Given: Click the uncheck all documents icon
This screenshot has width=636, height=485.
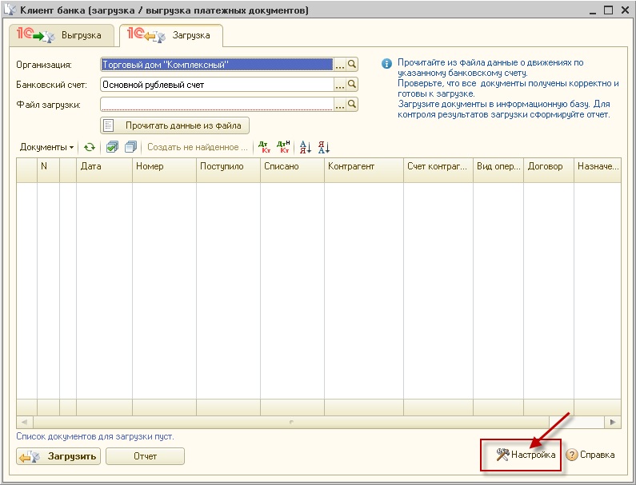Looking at the screenshot, I should (x=130, y=147).
